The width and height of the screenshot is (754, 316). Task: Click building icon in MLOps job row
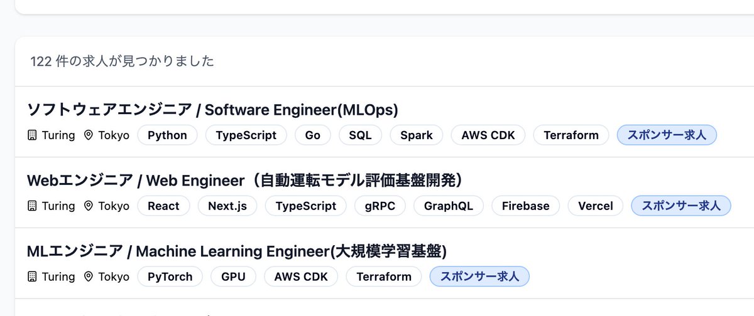tap(33, 135)
